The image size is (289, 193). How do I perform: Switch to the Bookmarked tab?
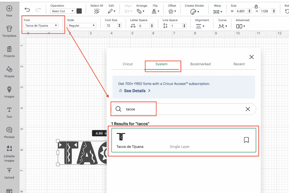tap(200, 64)
